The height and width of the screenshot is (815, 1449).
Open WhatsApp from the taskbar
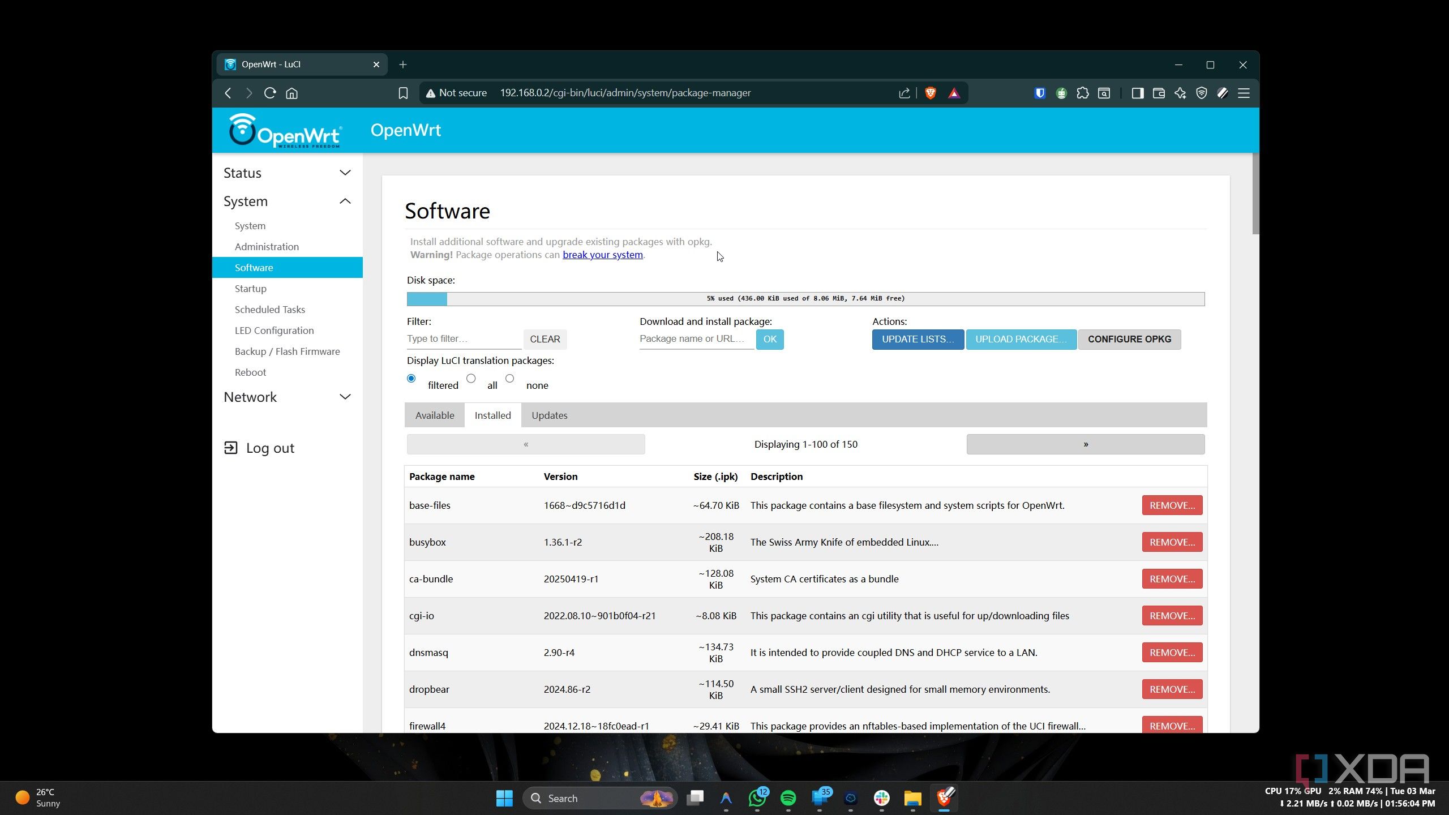757,798
